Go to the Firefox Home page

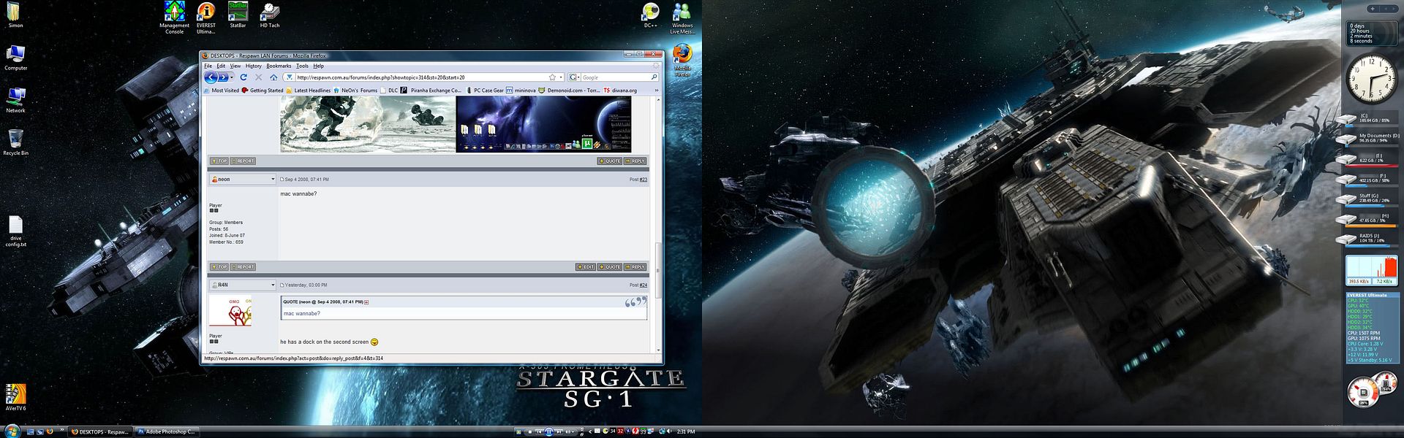coord(273,77)
